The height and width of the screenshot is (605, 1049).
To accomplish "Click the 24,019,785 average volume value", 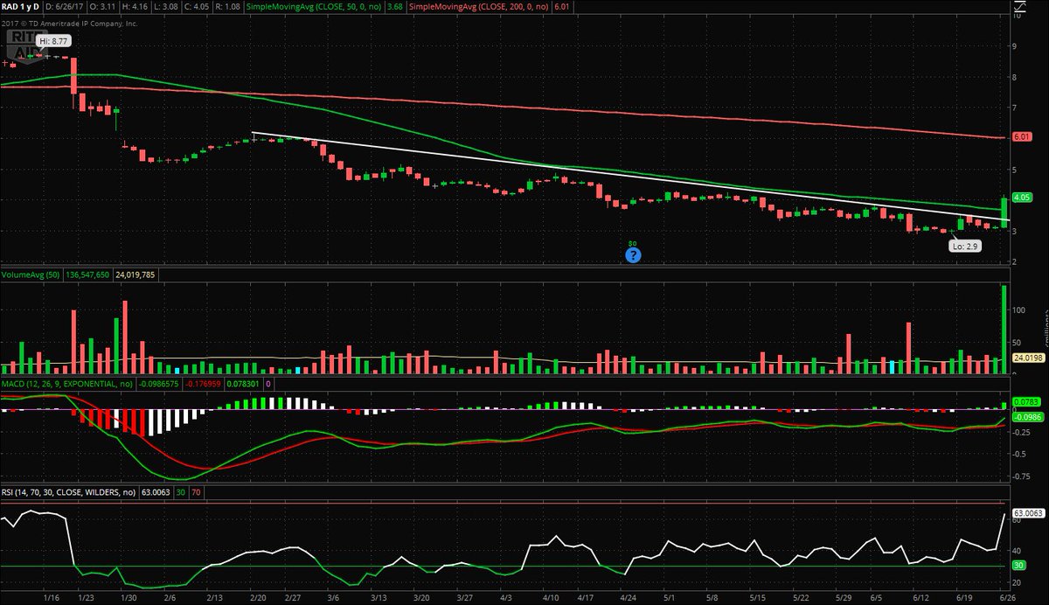I will [135, 275].
